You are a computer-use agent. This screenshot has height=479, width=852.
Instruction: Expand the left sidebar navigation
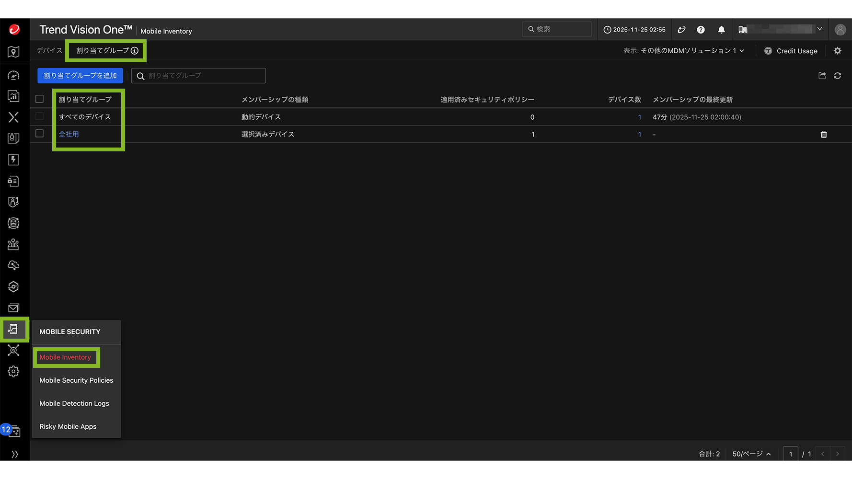pos(14,454)
